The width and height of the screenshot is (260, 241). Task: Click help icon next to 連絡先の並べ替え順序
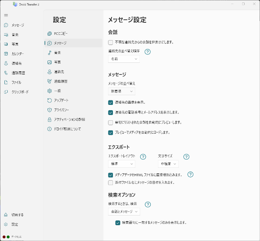[x=147, y=52]
